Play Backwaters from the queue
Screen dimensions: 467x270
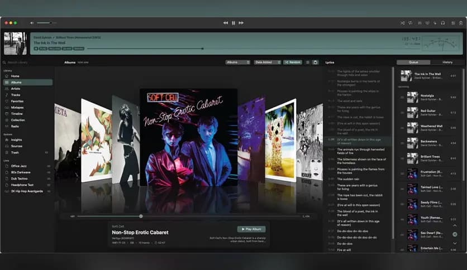pos(429,143)
